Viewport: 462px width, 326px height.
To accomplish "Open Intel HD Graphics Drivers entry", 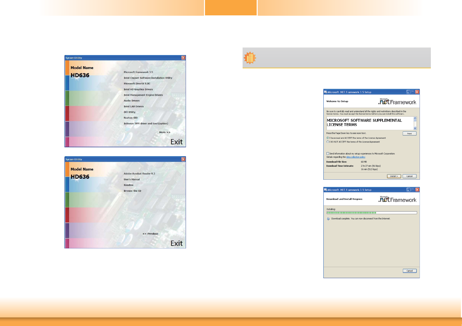I will [x=138, y=89].
